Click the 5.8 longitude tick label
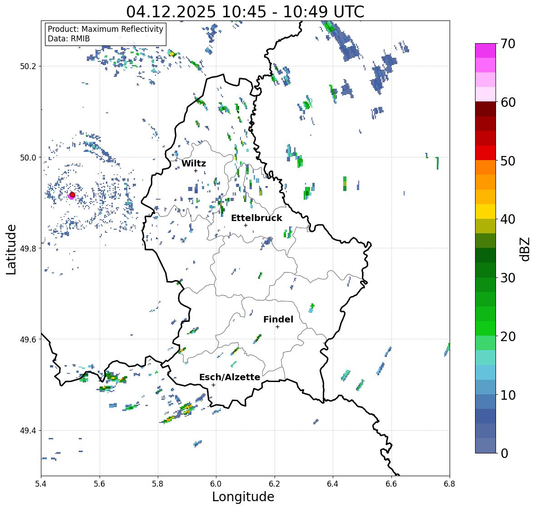The image size is (536, 508). (x=158, y=484)
